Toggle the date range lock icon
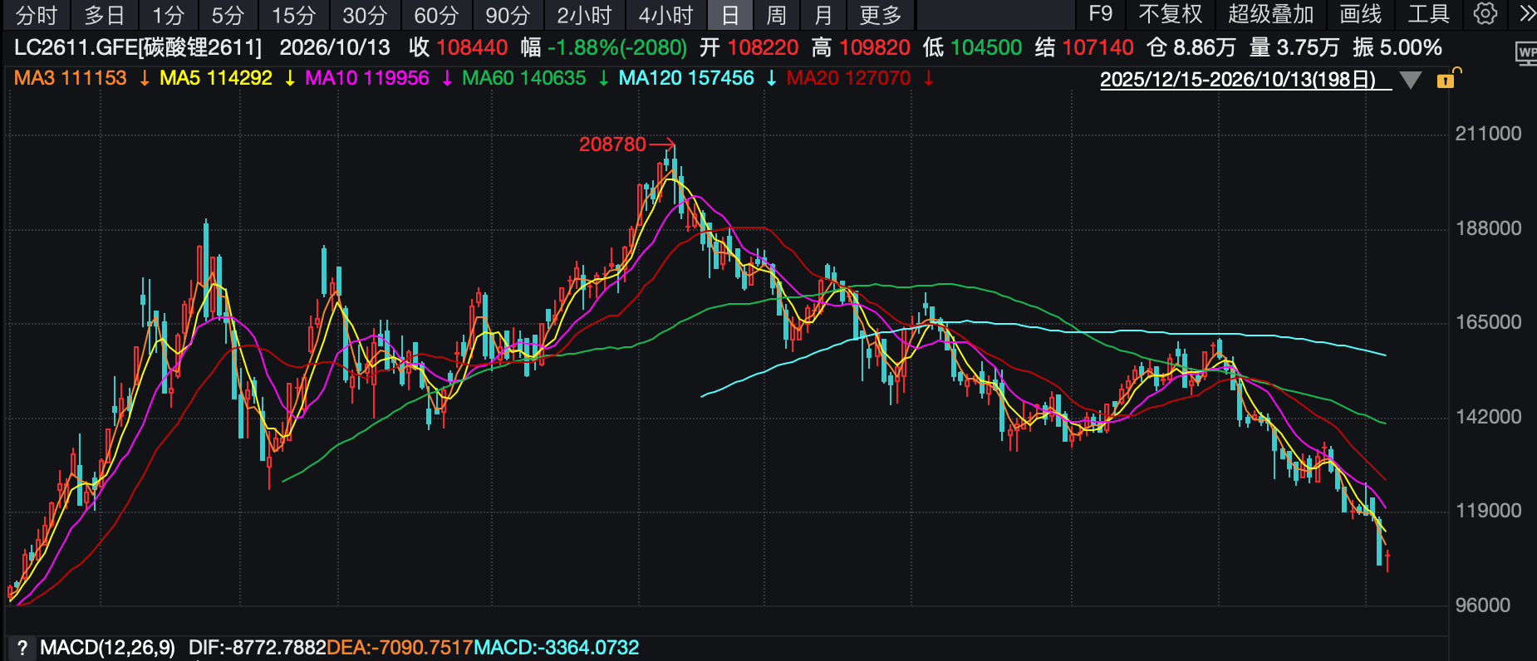 1447,79
